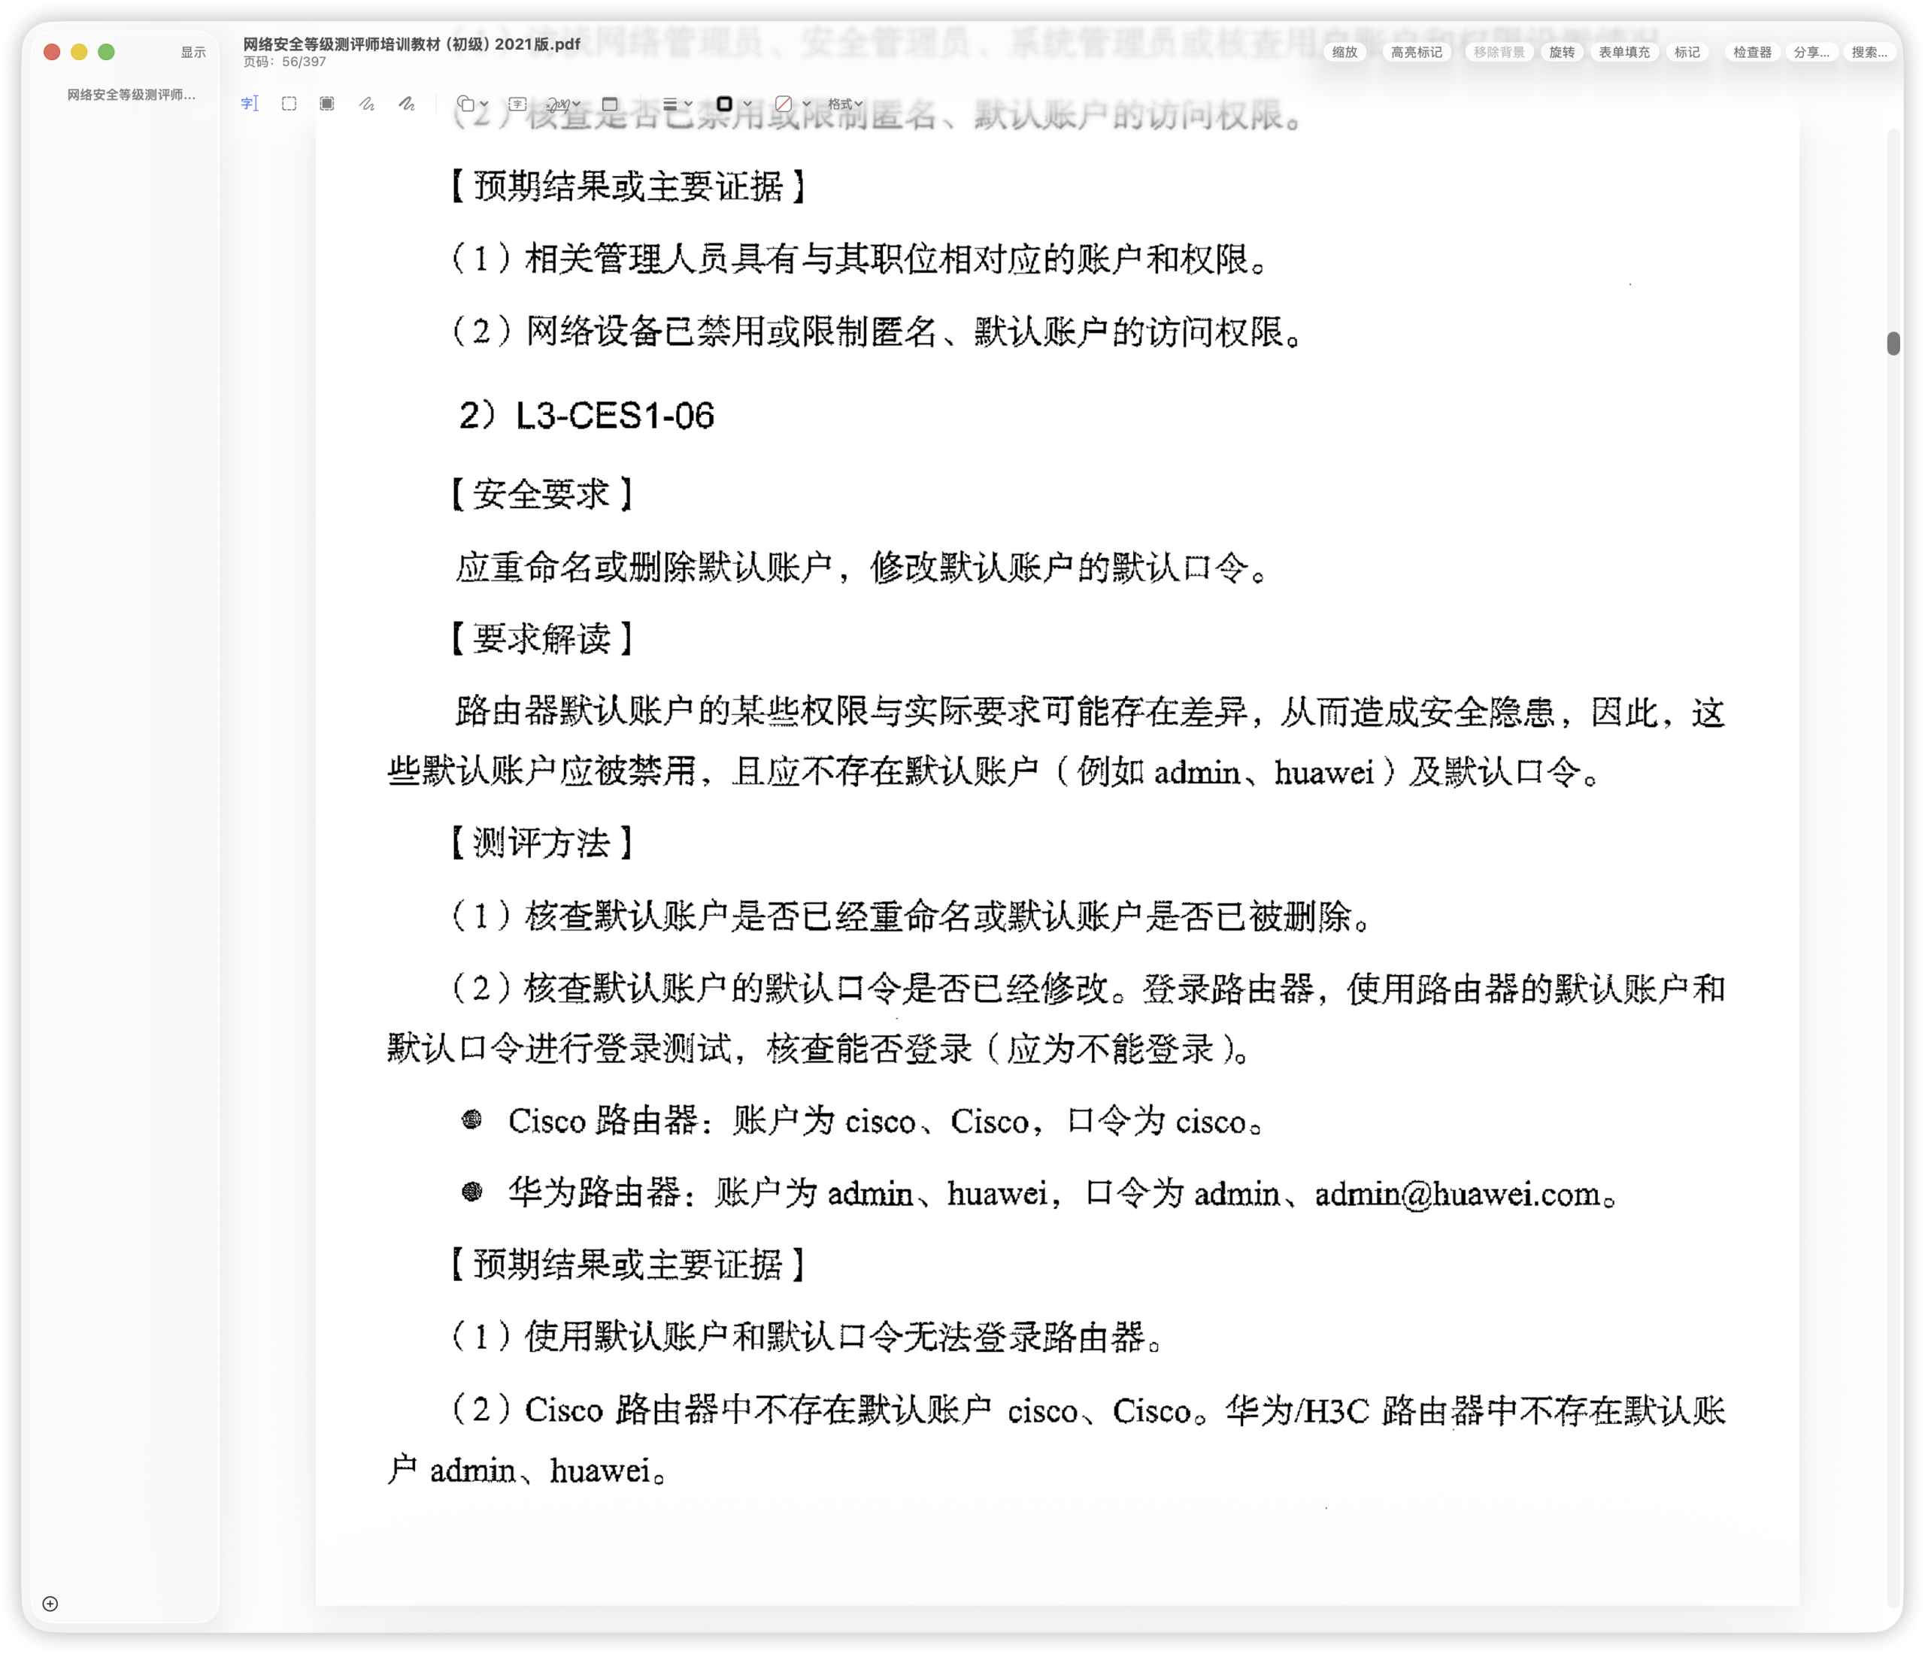
Task: Open the shapes tool menu
Action: (x=472, y=104)
